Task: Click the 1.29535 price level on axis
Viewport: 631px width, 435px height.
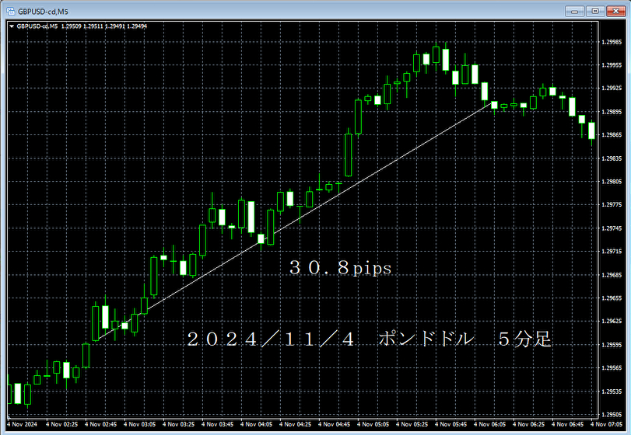Action: [x=612, y=391]
